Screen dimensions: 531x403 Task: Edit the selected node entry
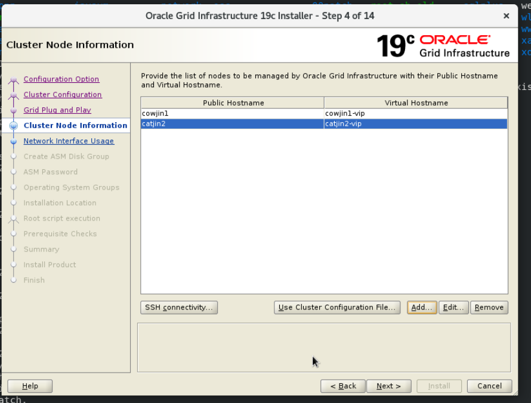pos(453,308)
